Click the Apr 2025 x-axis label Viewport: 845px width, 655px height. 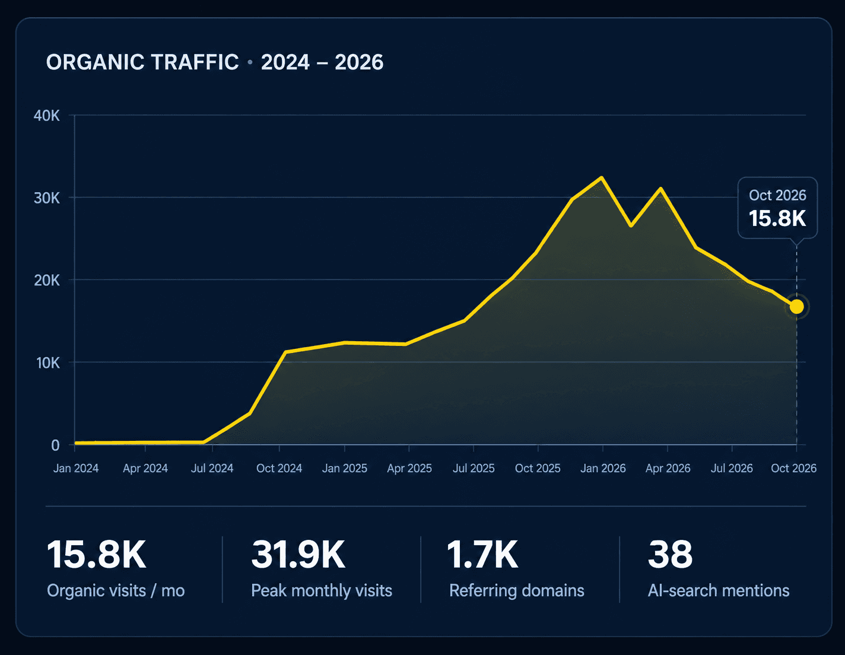click(409, 468)
